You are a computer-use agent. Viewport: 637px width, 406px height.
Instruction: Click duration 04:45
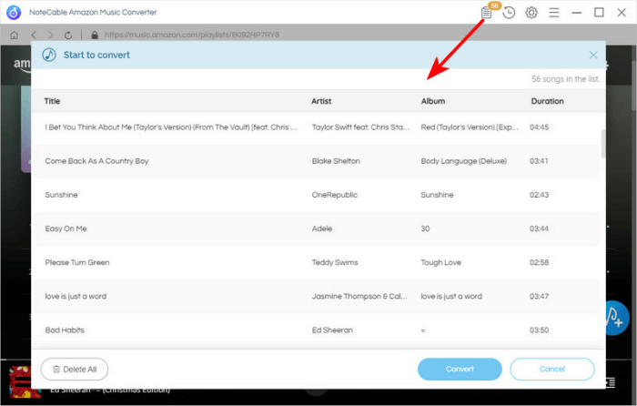click(x=539, y=127)
